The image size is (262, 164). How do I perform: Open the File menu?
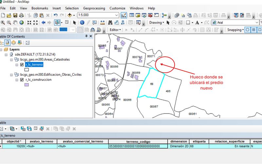[x=3, y=8]
